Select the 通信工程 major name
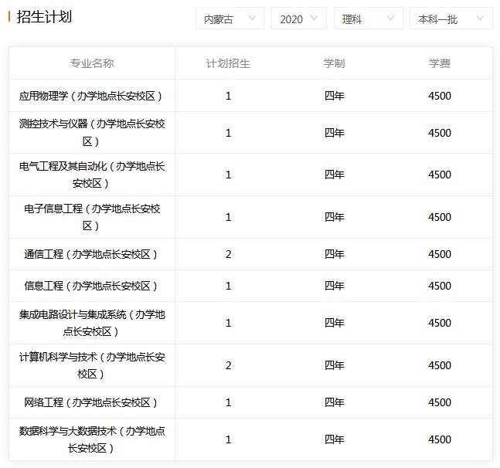The image size is (500, 468). click(x=90, y=254)
